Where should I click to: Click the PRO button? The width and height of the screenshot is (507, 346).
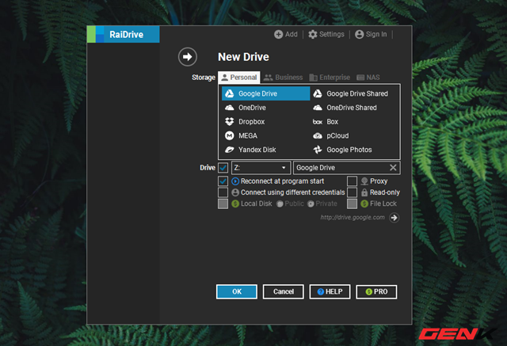click(376, 291)
